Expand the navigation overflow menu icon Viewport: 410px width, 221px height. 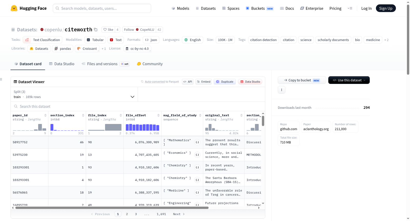point(350,8)
